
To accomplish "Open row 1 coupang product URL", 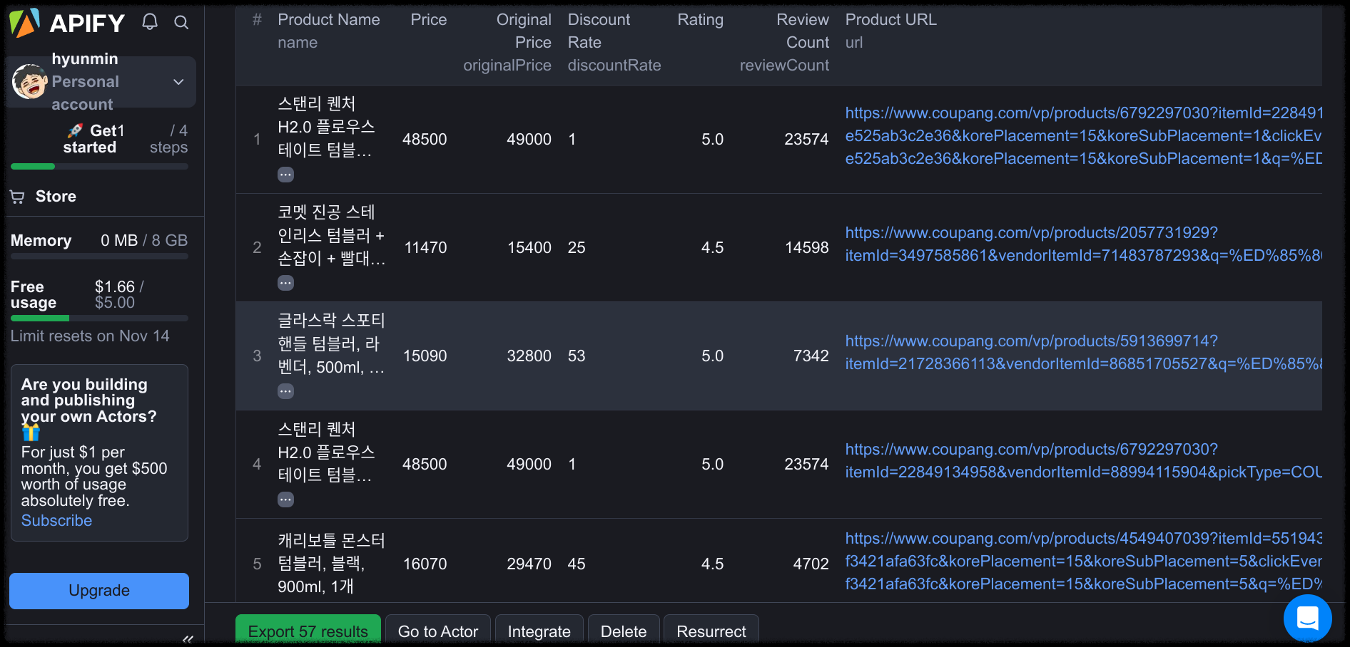I will point(1083,136).
